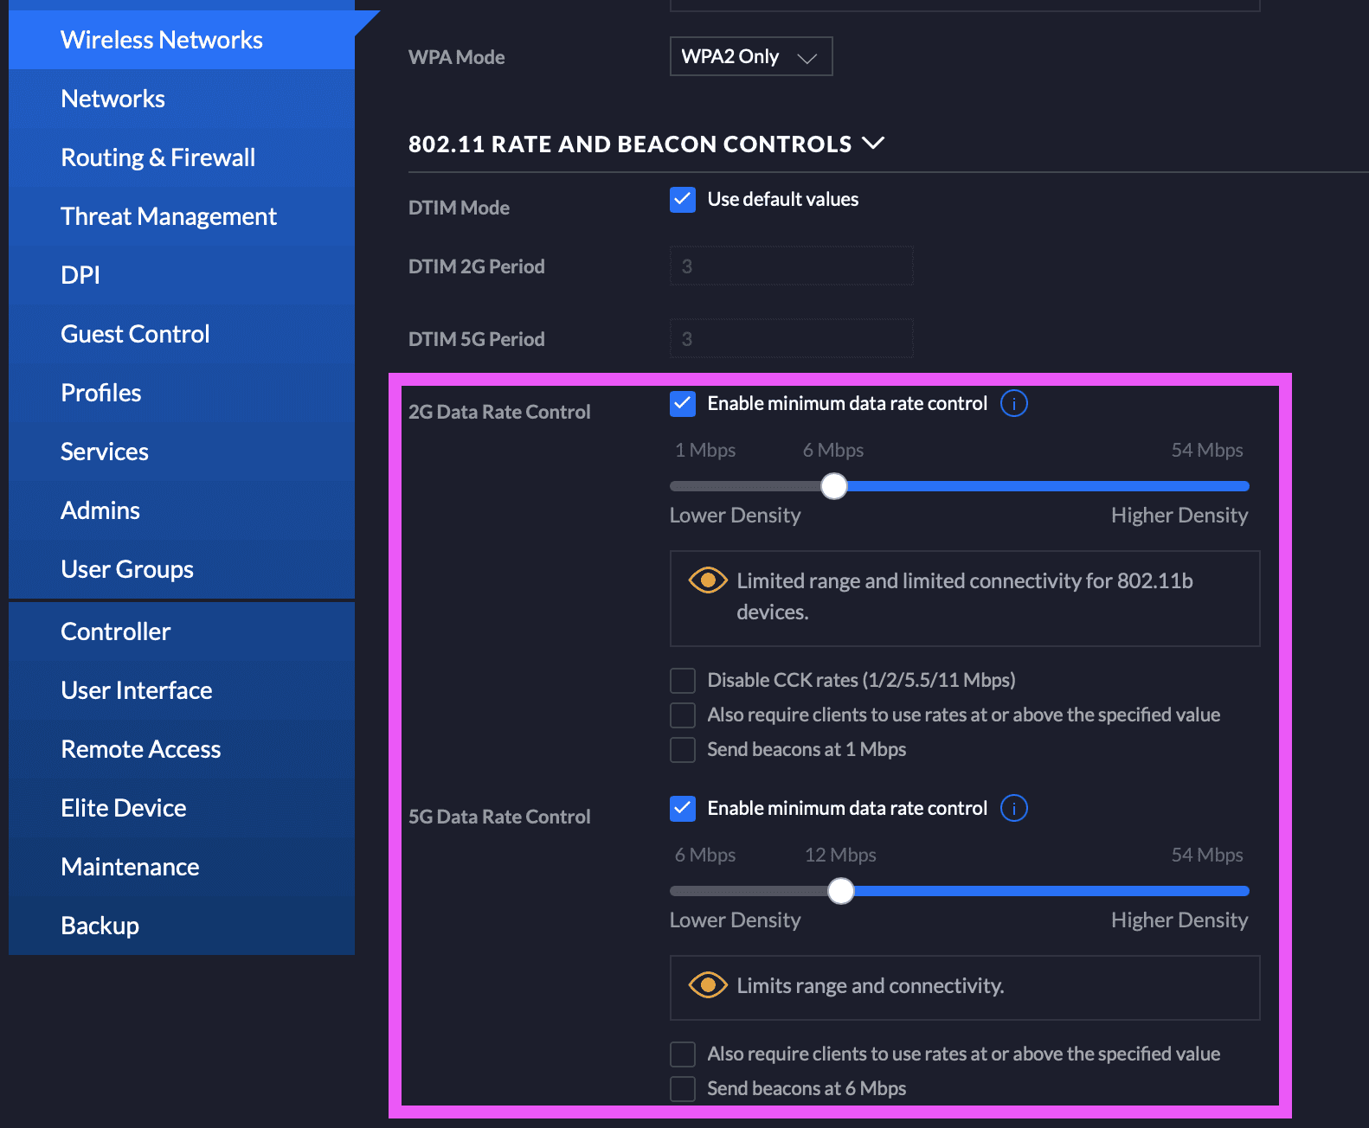Disable 2G minimum data rate control checkbox
This screenshot has width=1369, height=1128.
click(x=683, y=404)
